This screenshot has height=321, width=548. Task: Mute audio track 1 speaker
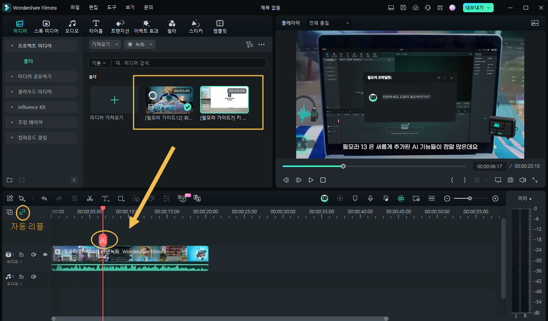click(x=34, y=276)
